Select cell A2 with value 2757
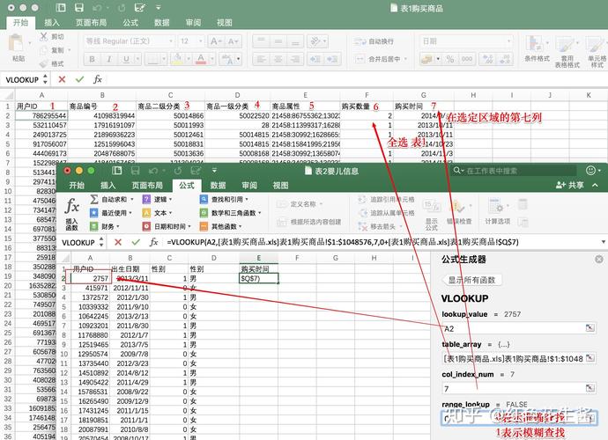The height and width of the screenshot is (440, 608). pos(91,278)
